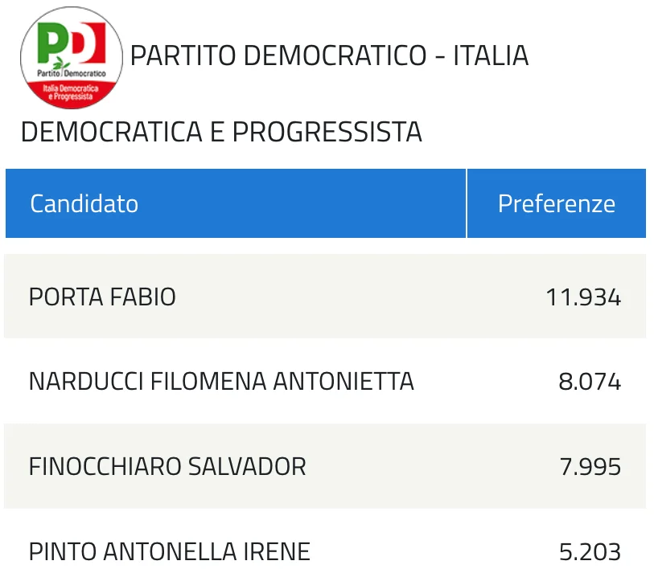Click the Partito Democratico logo
This screenshot has height=569, width=654.
coord(72,58)
